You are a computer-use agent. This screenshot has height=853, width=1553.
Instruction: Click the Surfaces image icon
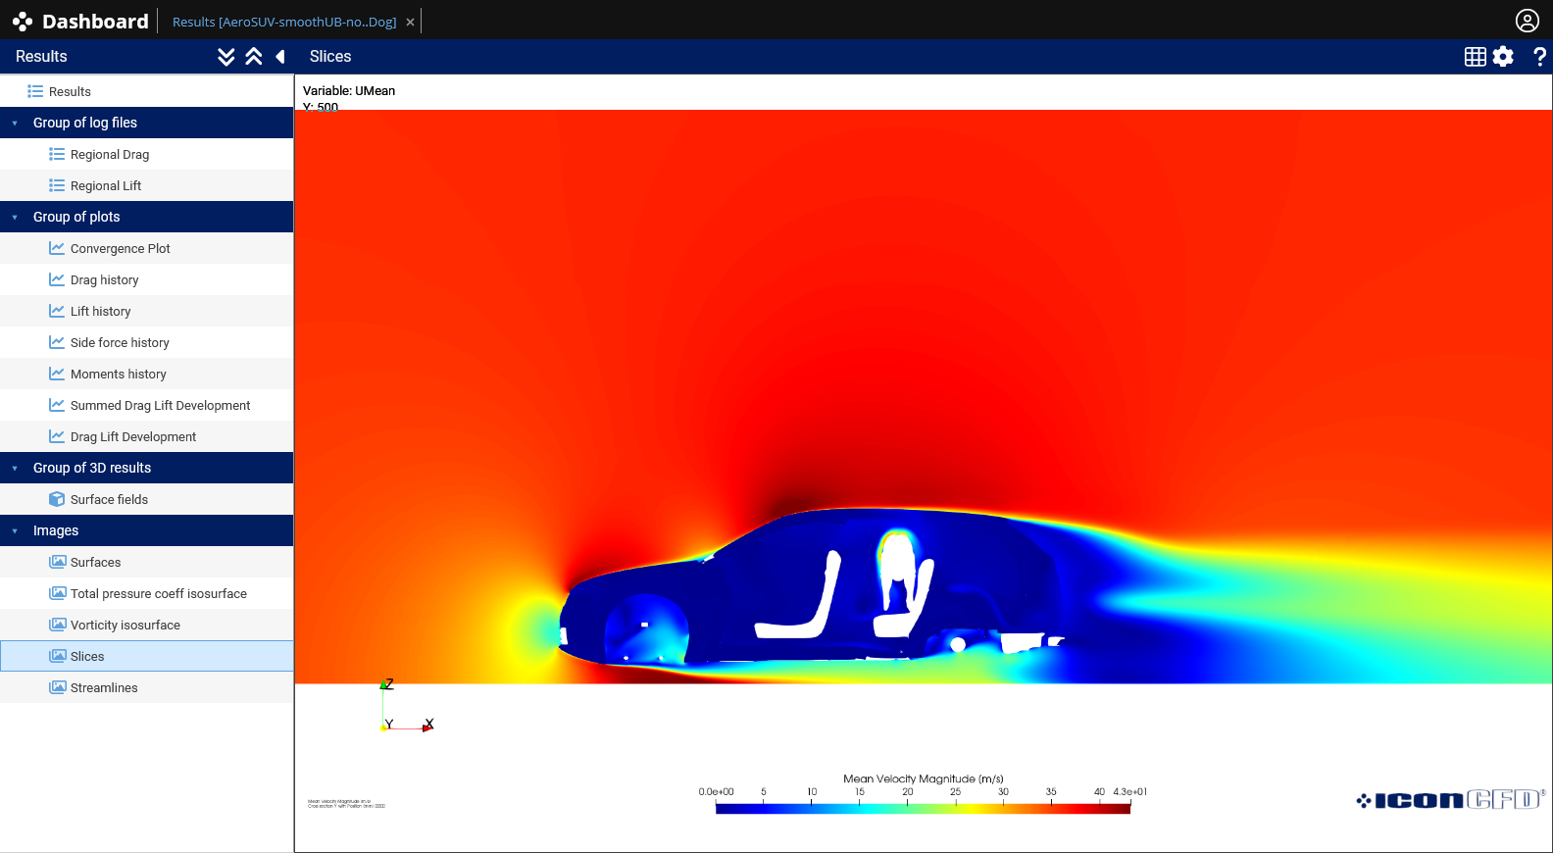[58, 562]
